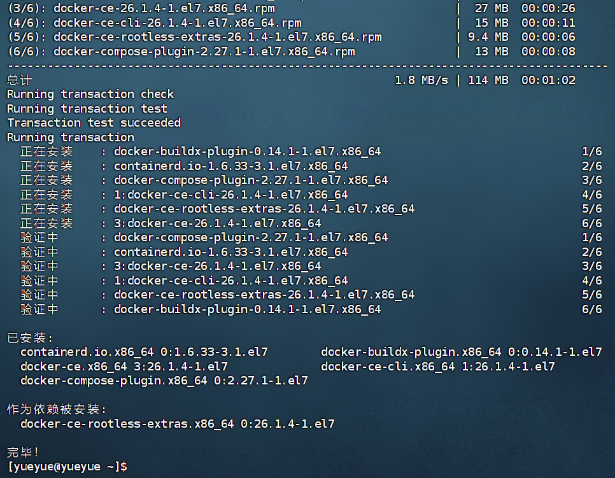Click the 00:01:02 total time
Screen dimensions: 615x478
(548, 80)
